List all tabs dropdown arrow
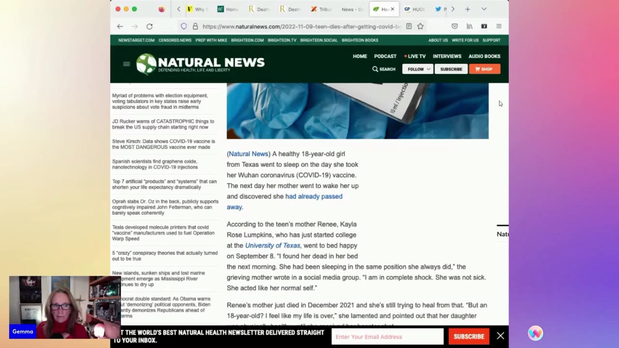 point(484,9)
